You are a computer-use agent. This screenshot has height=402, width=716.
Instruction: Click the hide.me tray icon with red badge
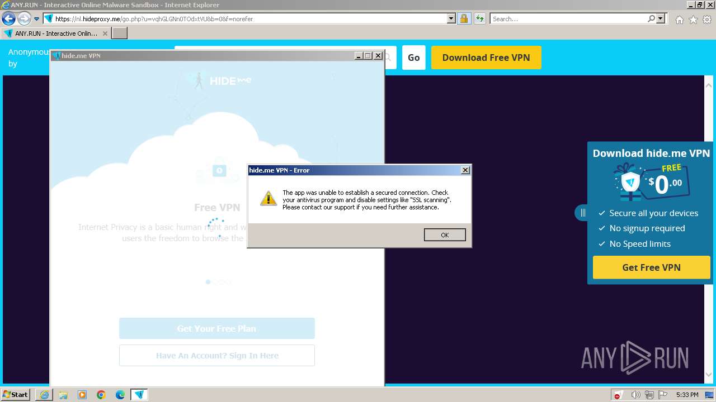[619, 395]
